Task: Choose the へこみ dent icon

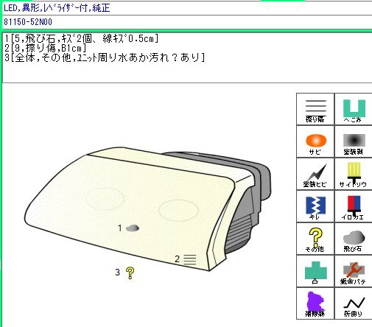Action: click(354, 109)
